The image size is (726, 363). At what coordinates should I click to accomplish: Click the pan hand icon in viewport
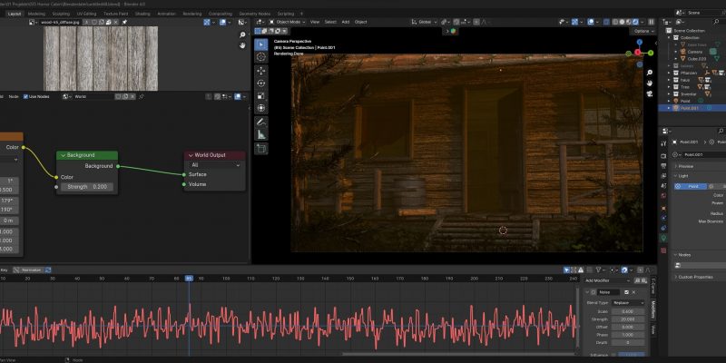[649, 83]
